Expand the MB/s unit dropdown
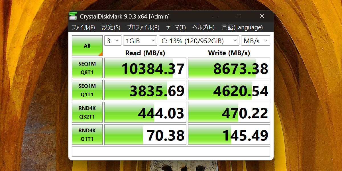This screenshot has height=171, width=342. (x=255, y=40)
